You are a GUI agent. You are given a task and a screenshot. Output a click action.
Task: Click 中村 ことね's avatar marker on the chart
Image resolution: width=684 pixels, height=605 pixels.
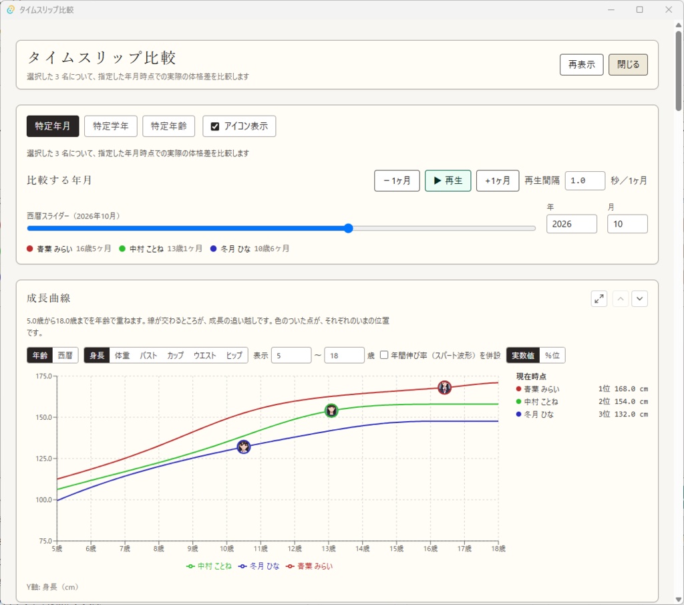pos(331,410)
